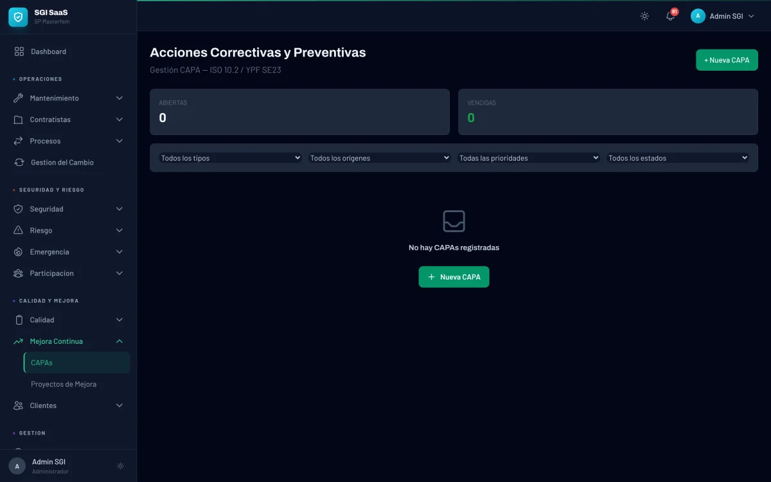Toggle the theme switch near Admin SGI footer
771x482 pixels.
[x=120, y=466]
